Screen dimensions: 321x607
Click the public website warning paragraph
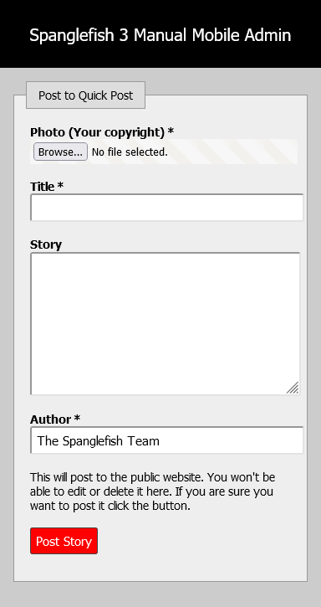tap(153, 491)
